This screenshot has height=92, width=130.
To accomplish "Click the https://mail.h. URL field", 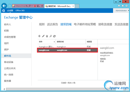I will click(x=22, y=6).
